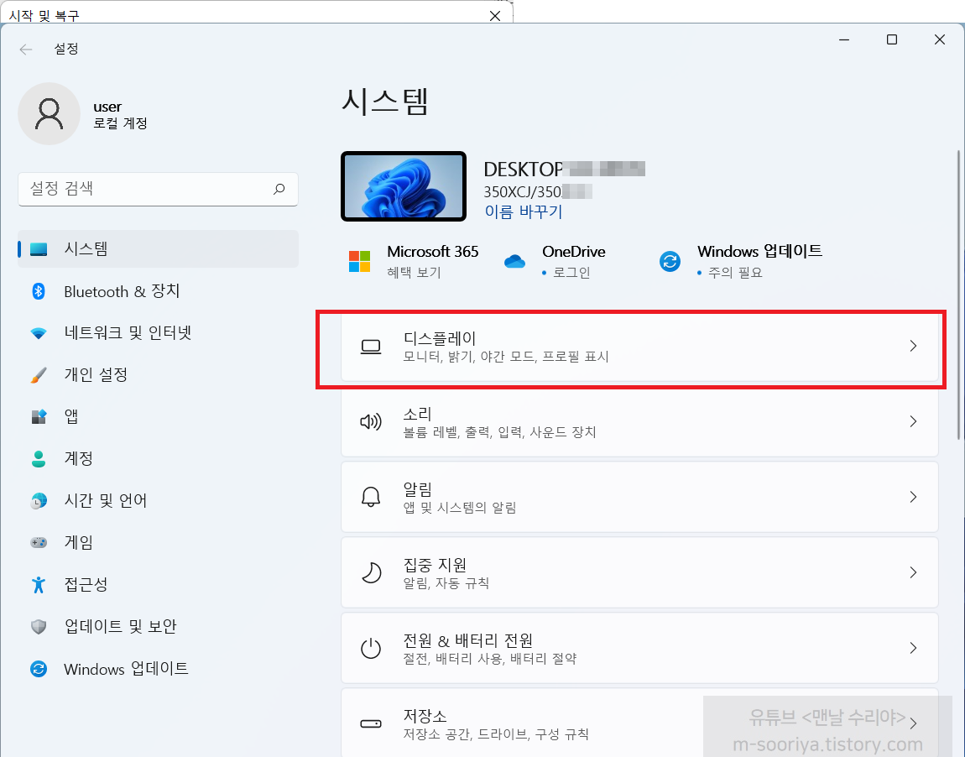Click the 앱 icon in sidebar
This screenshot has height=757, width=965.
39,416
